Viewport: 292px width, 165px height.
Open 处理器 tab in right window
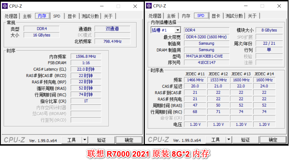point(155,16)
